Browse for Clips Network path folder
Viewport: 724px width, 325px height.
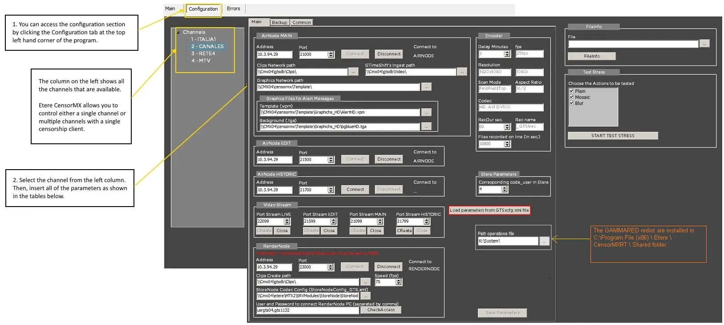tap(353, 72)
